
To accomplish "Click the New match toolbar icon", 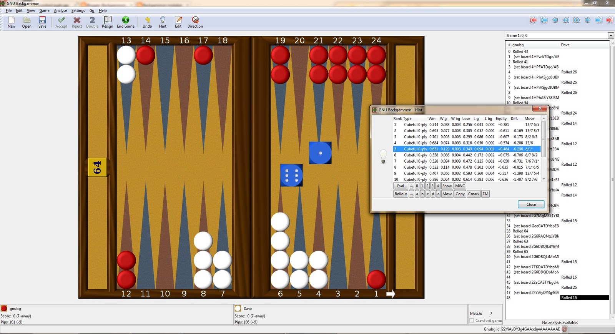I will [x=12, y=22].
